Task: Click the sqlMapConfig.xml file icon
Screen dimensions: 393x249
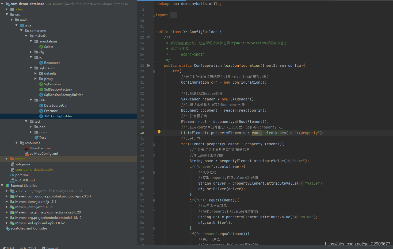Action: tap(27, 154)
